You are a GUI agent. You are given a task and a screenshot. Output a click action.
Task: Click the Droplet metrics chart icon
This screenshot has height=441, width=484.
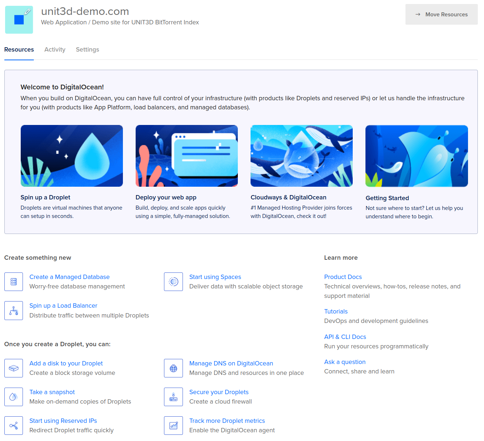pos(173,425)
